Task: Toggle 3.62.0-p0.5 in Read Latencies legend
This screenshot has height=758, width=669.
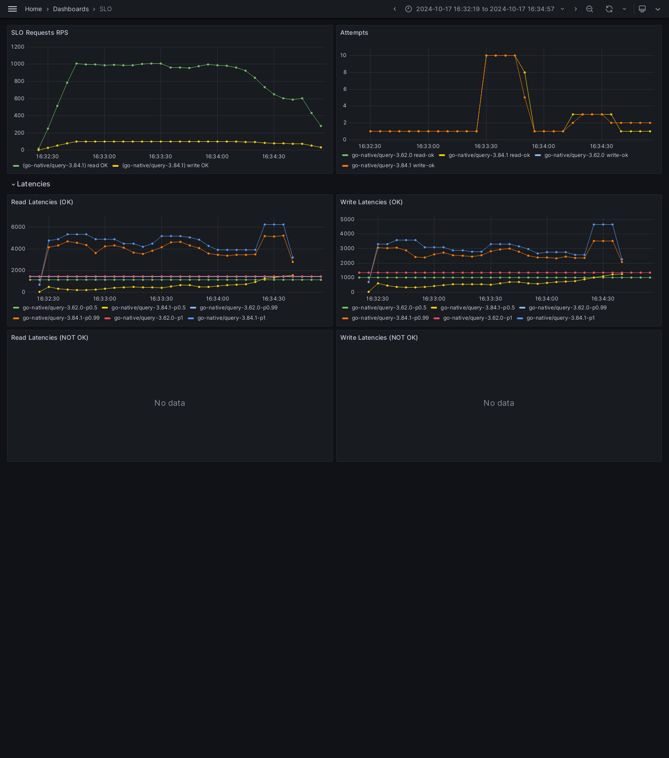Action: point(60,308)
